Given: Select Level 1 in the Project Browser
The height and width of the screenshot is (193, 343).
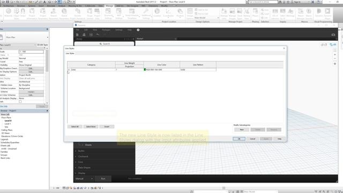Looking at the screenshot, I should pyautogui.click(x=8, y=124).
